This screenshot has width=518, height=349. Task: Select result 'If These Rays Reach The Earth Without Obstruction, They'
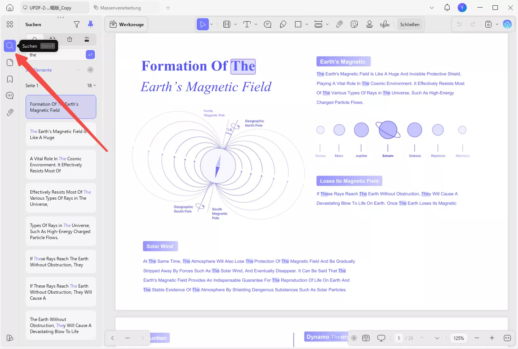[61, 262]
